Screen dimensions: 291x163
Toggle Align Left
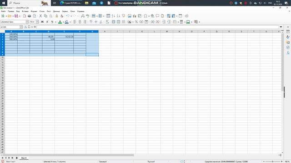pyautogui.click(x=75, y=22)
